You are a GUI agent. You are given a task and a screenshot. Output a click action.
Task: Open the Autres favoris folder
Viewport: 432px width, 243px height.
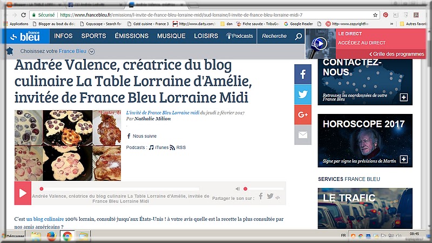[x=413, y=24]
